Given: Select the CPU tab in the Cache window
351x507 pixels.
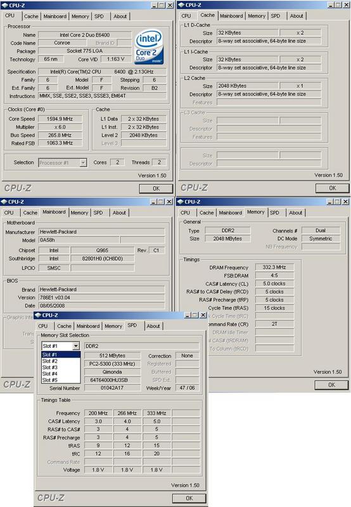Looking at the screenshot, I should (186, 16).
